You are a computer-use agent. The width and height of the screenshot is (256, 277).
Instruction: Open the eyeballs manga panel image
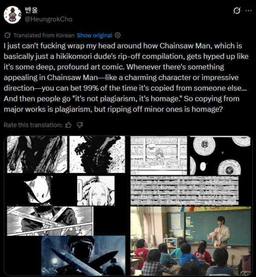tap(220, 155)
